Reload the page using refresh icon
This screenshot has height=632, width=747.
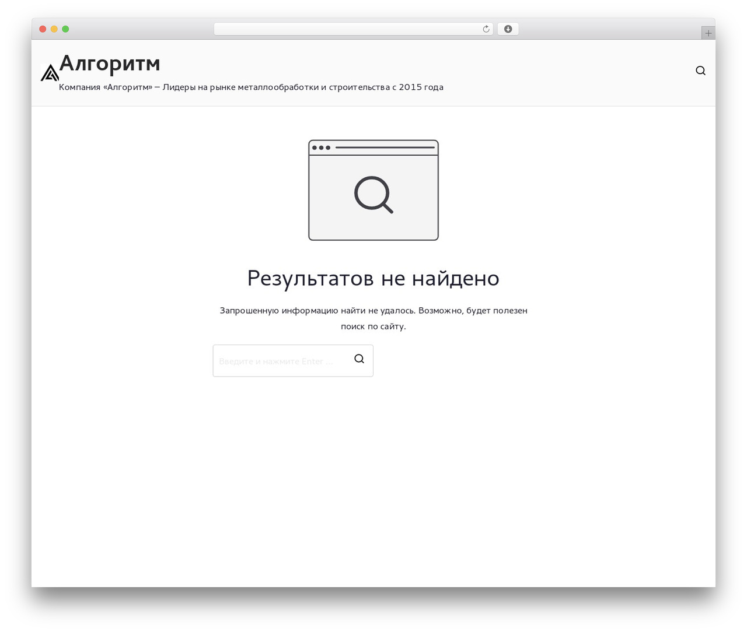coord(486,29)
